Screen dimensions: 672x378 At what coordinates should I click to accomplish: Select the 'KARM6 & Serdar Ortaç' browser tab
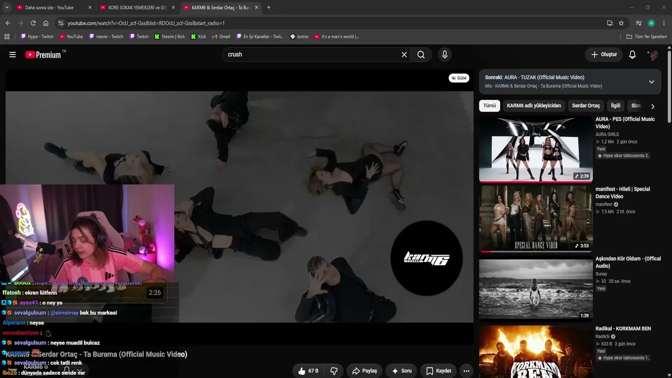click(x=221, y=7)
